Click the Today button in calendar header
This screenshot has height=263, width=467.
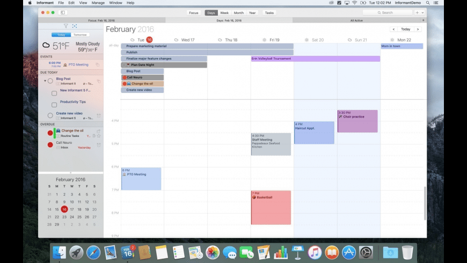[x=406, y=29]
